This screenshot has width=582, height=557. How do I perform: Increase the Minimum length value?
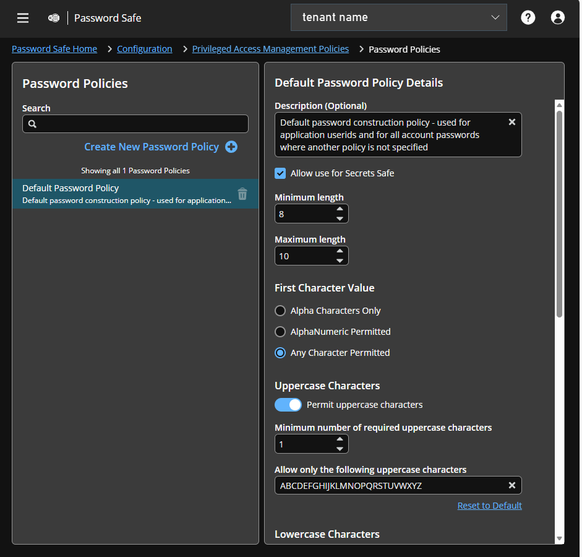coord(340,209)
